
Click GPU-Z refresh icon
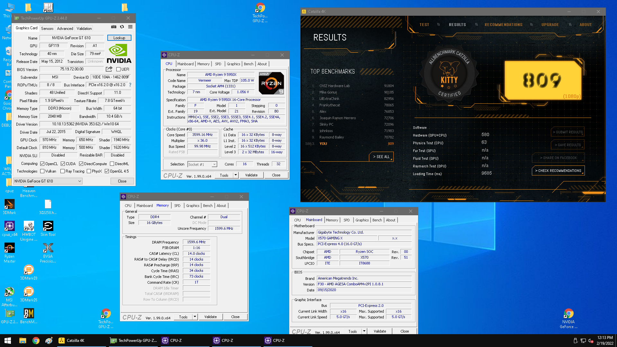122,27
